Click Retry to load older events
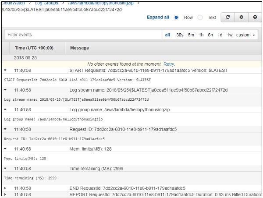 tap(169, 64)
